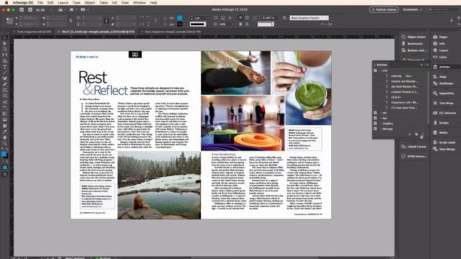Open the Essentials workspace dropdown

412,9
